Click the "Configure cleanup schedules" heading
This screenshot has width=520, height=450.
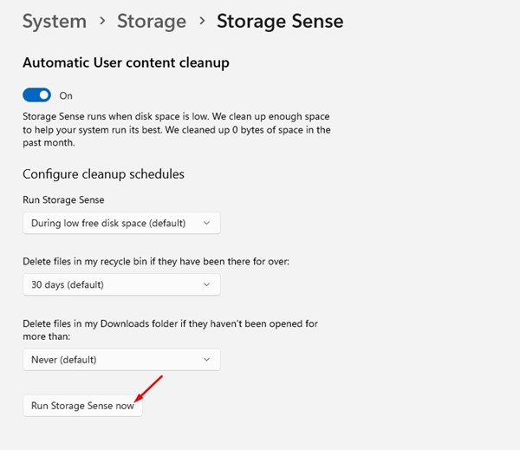(x=103, y=174)
